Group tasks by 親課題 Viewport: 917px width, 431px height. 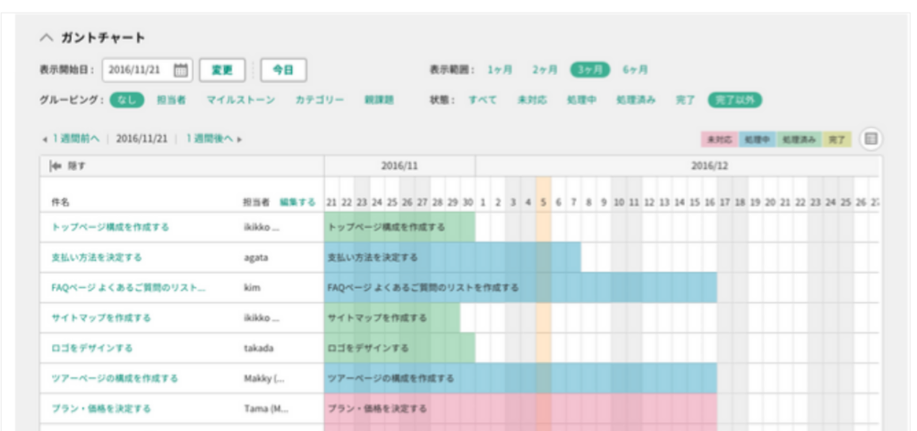pos(379,100)
